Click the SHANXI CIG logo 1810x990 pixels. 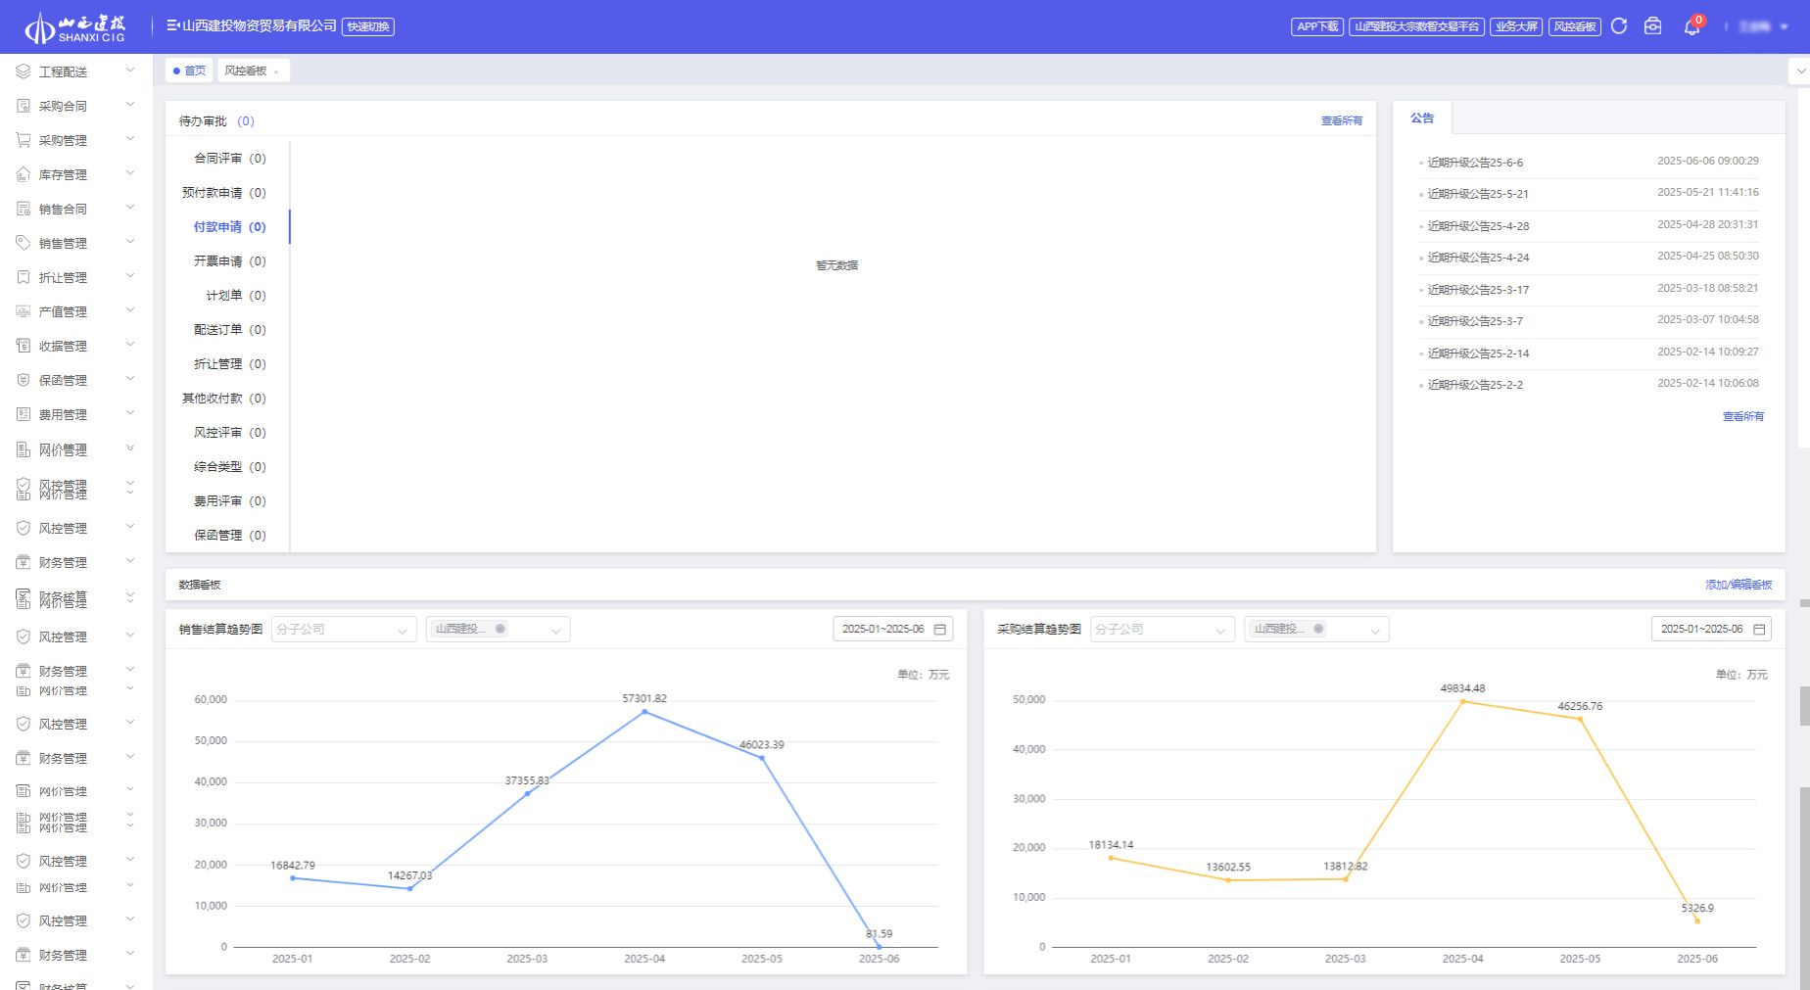point(75,27)
